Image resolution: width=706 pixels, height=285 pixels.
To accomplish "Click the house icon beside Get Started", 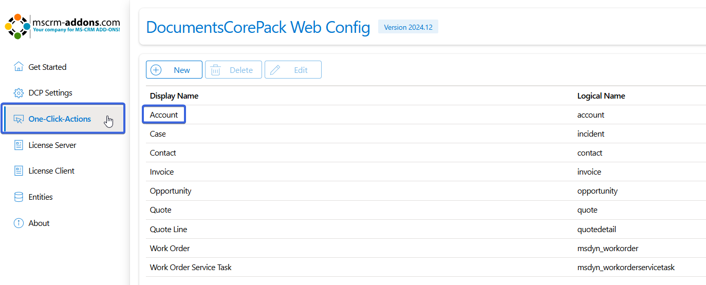I will click(18, 67).
